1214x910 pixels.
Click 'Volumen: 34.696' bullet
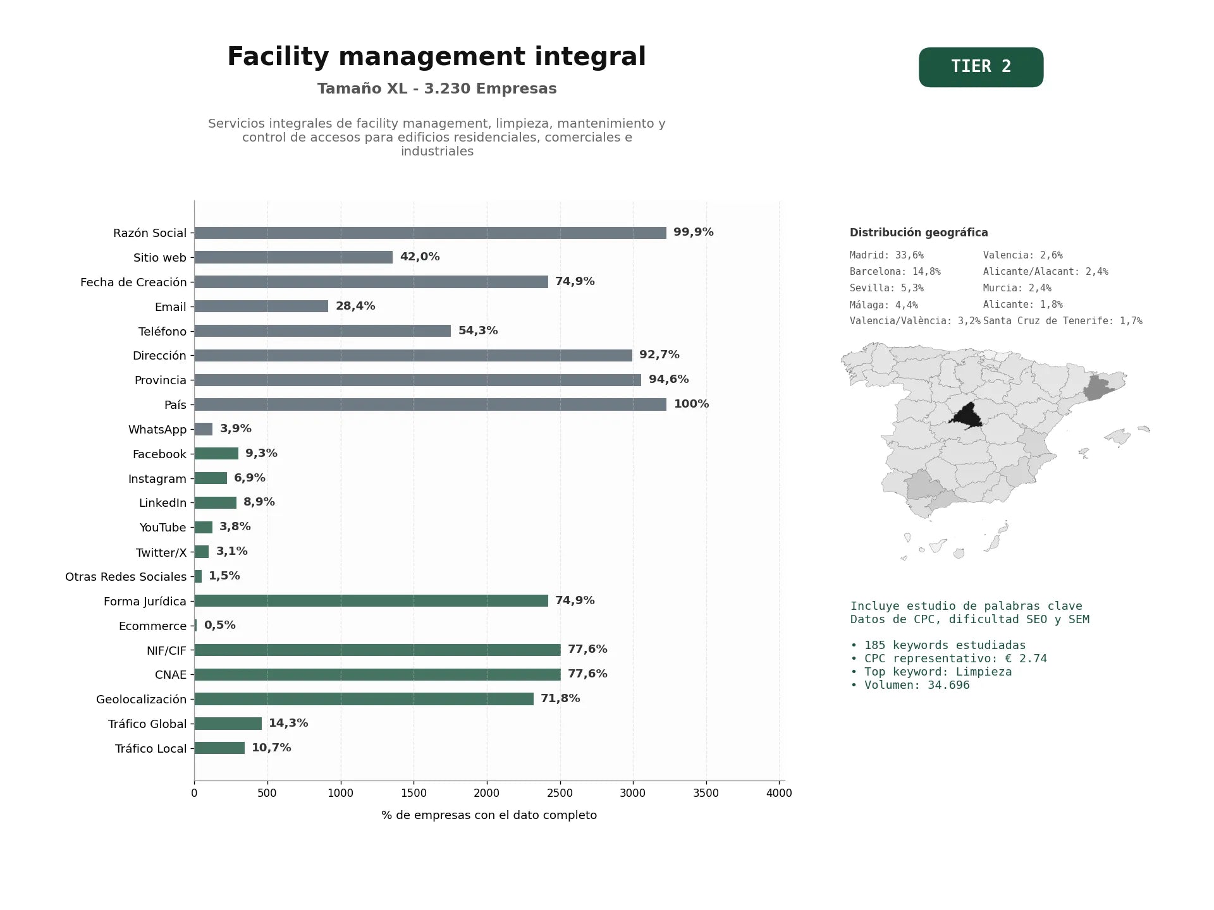pos(910,685)
